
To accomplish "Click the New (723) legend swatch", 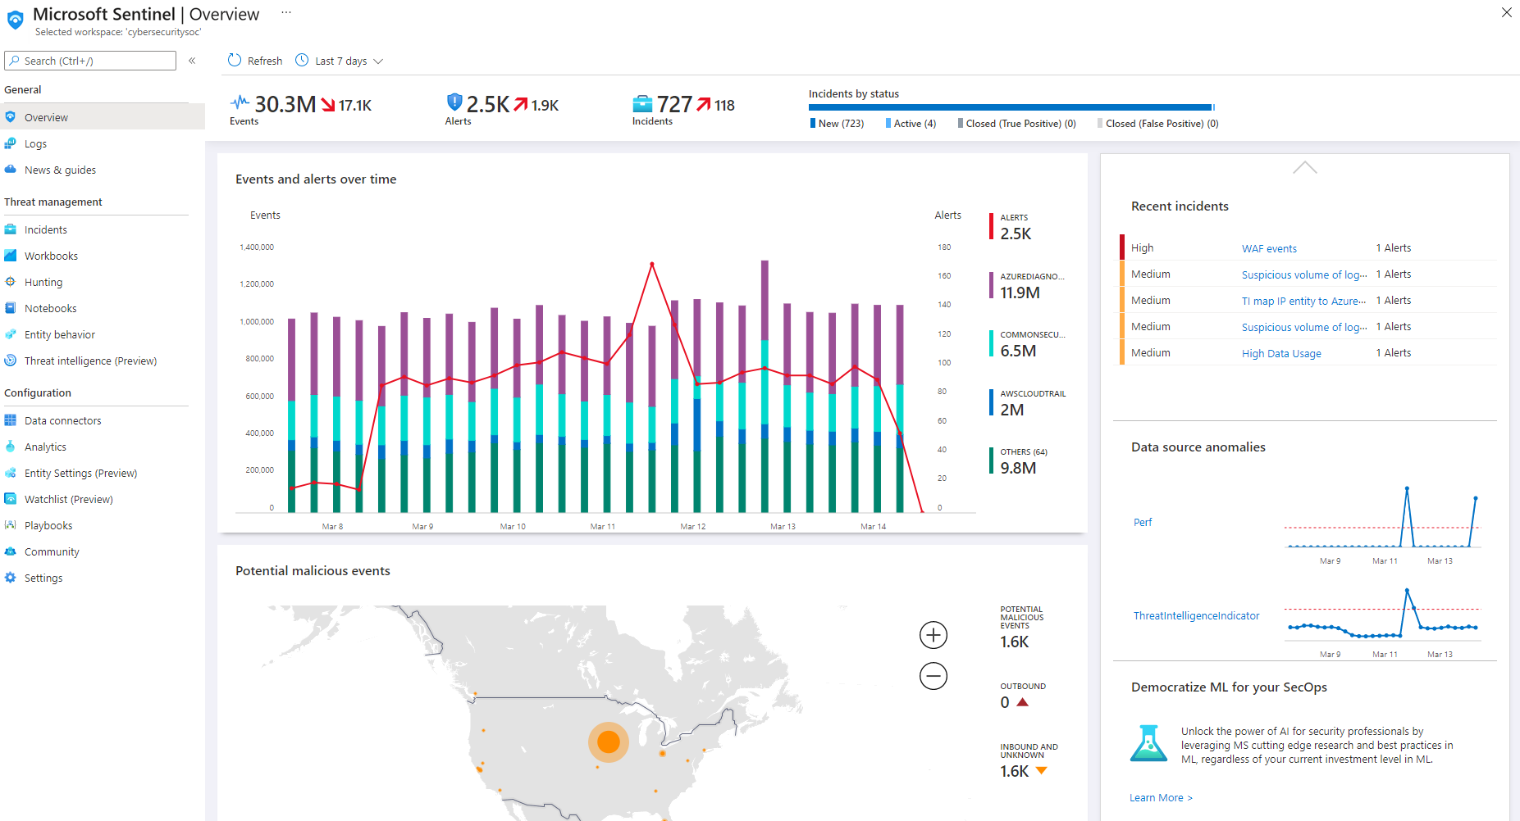I will coord(813,124).
